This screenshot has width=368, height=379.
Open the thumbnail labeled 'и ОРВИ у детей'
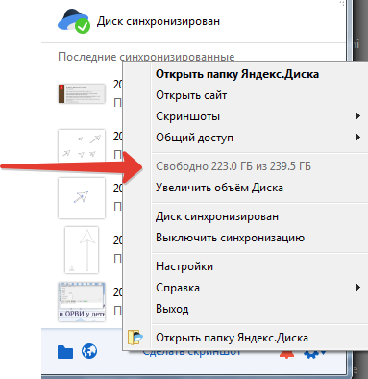pyautogui.click(x=82, y=302)
